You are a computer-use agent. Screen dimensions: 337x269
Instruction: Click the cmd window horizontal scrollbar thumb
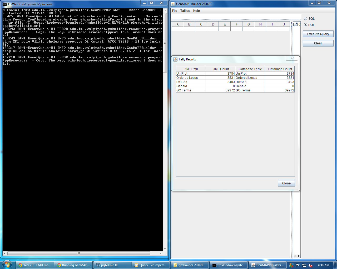[x=79, y=254]
